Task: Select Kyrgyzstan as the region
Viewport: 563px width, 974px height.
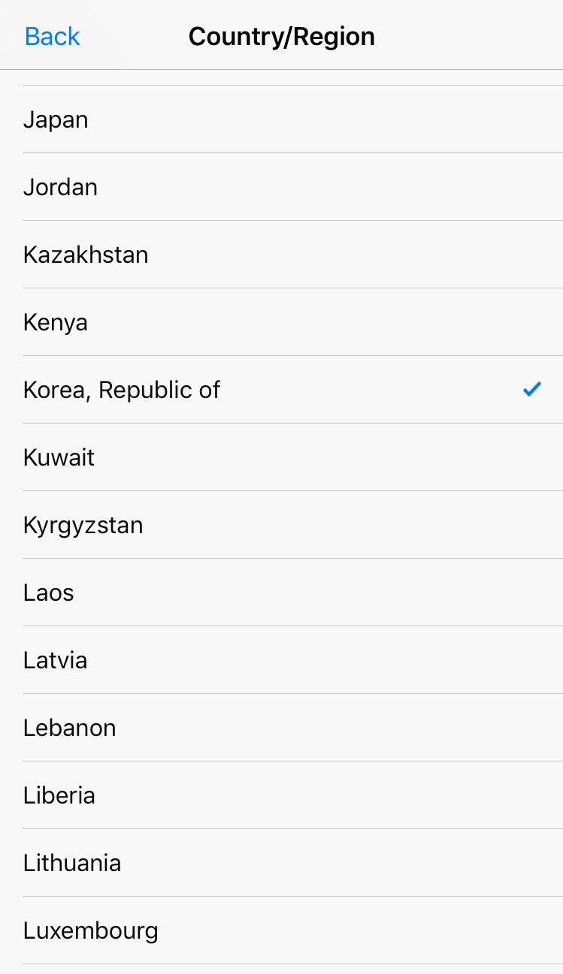Action: click(x=83, y=526)
